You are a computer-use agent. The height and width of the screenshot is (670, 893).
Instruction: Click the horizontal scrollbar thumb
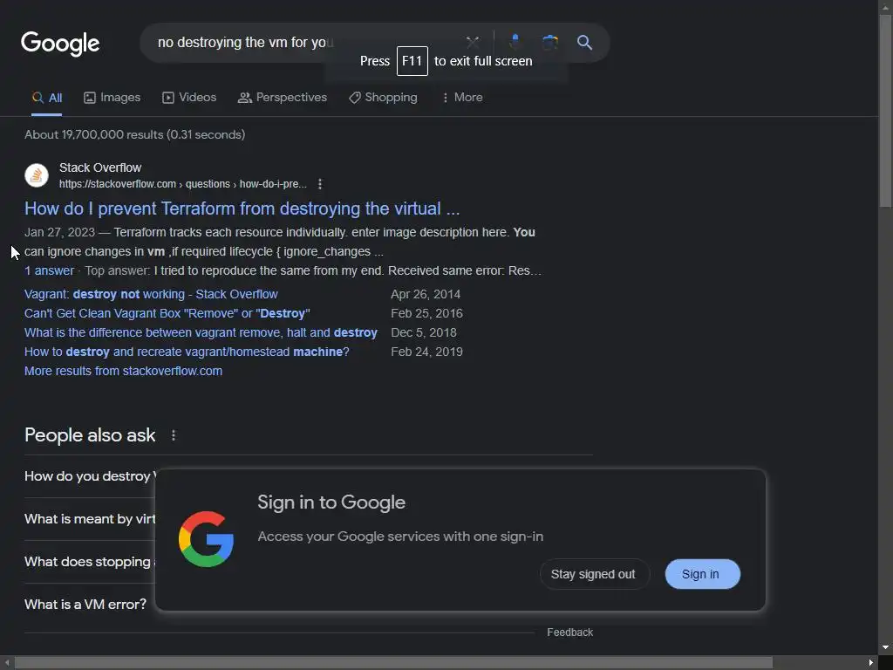(x=393, y=663)
